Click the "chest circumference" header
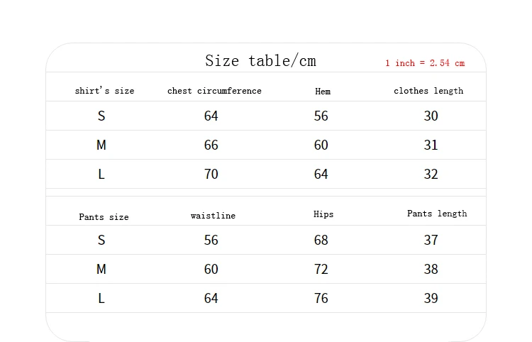The height and width of the screenshot is (342, 532). 214,91
